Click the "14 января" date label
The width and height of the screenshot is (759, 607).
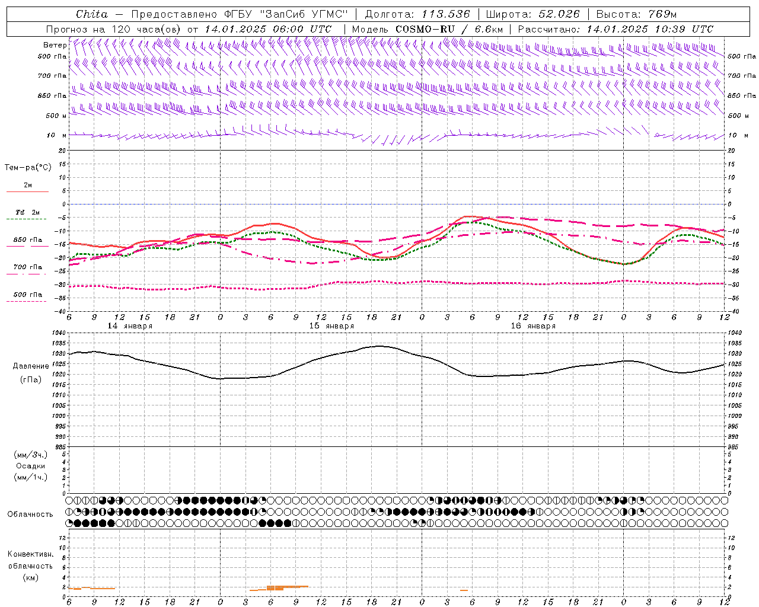pyautogui.click(x=130, y=326)
